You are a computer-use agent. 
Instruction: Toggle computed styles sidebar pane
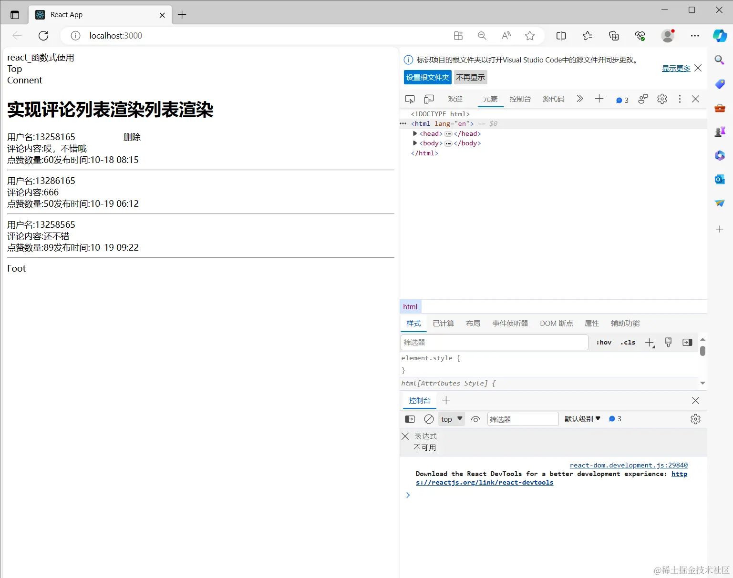point(687,342)
